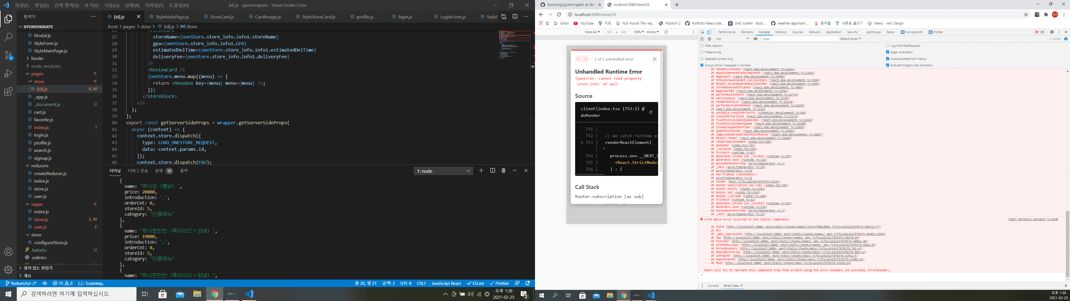Kill terminal with the trash icon
Image resolution: width=1070 pixels, height=301 pixels.
504,171
